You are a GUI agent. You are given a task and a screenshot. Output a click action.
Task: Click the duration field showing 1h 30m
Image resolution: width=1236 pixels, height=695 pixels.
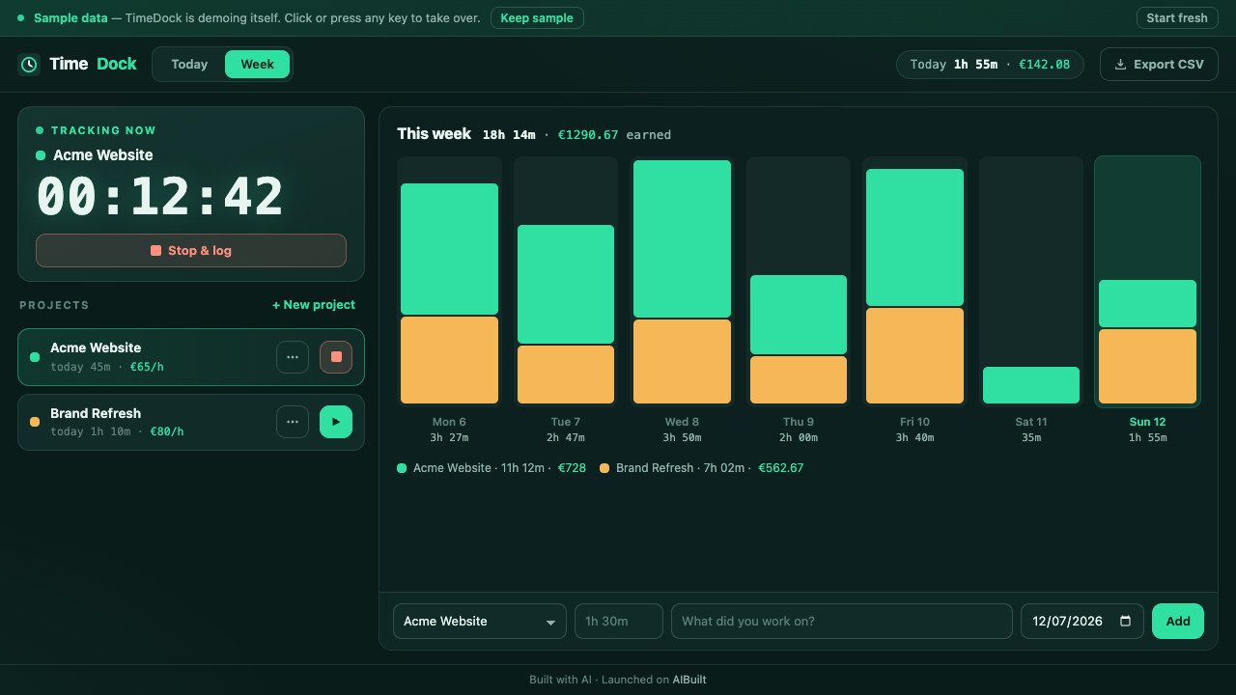[619, 622]
